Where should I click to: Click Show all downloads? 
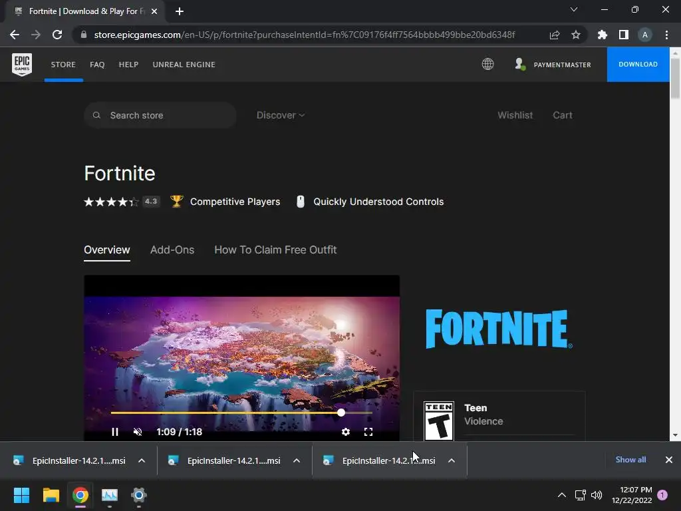(x=630, y=460)
